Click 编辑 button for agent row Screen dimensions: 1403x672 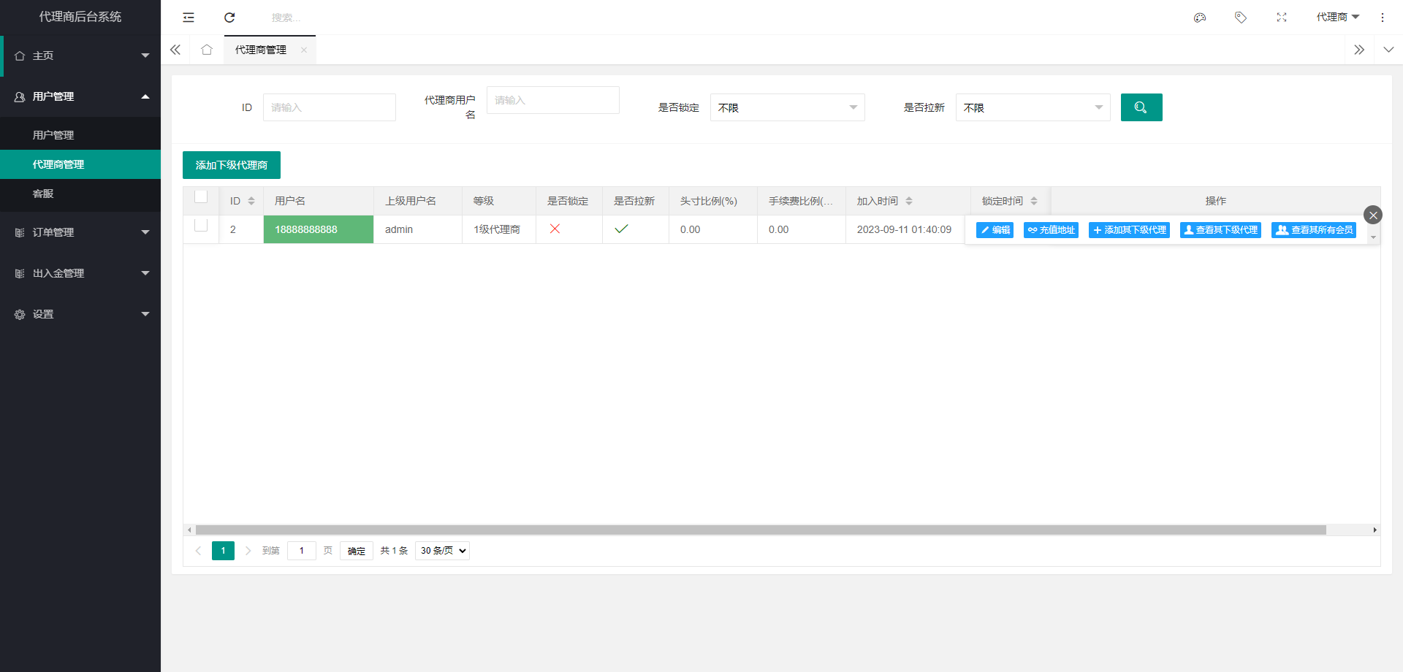click(995, 230)
